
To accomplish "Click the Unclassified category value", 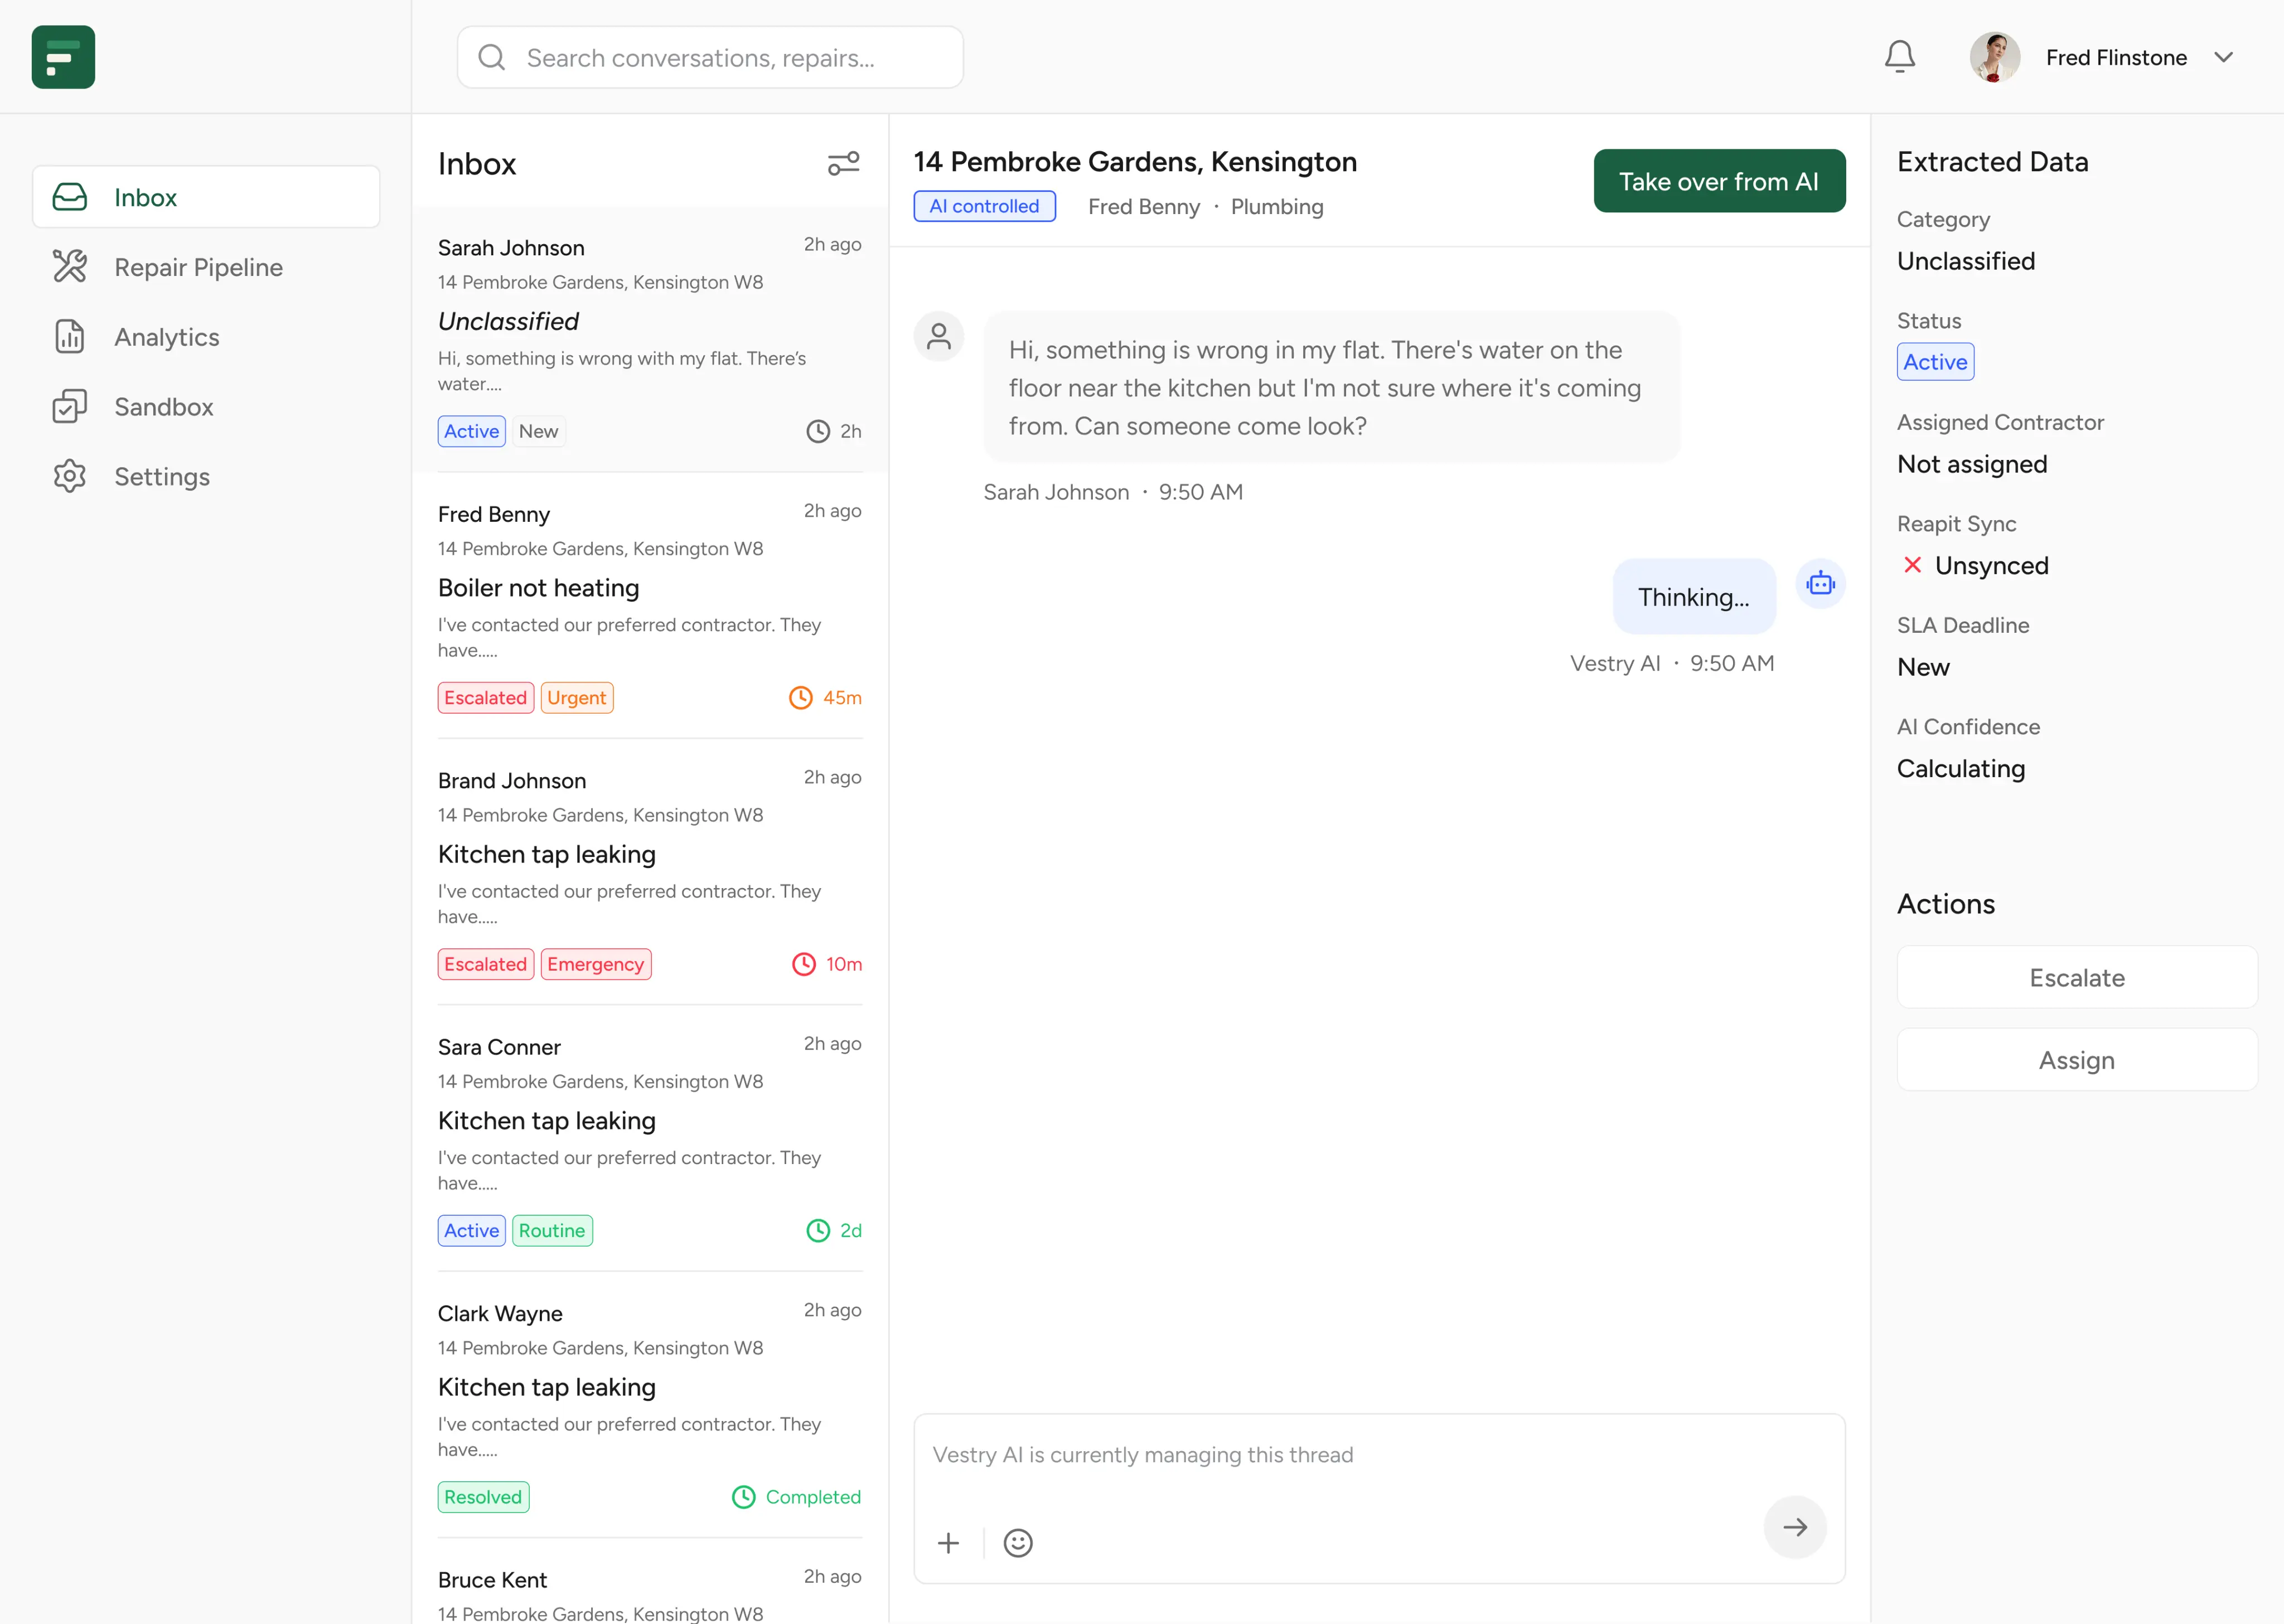I will coord(1965,261).
